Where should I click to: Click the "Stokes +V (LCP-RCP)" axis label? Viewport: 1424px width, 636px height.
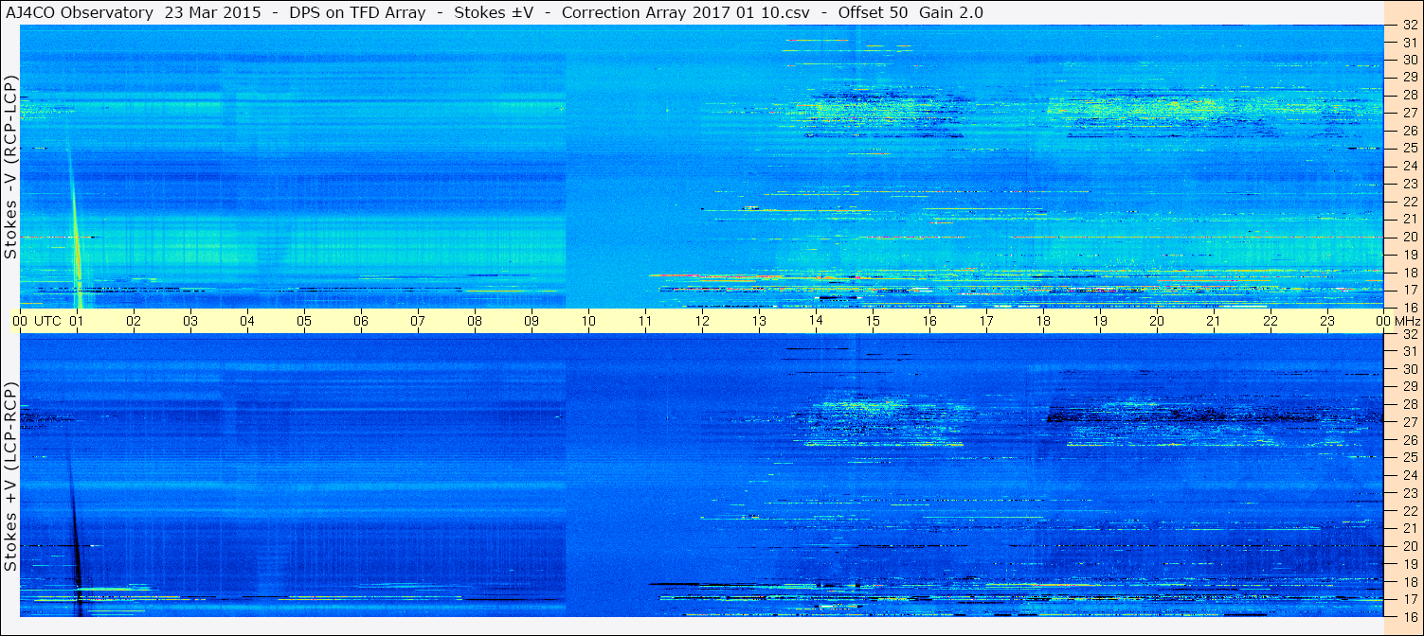(x=10, y=478)
